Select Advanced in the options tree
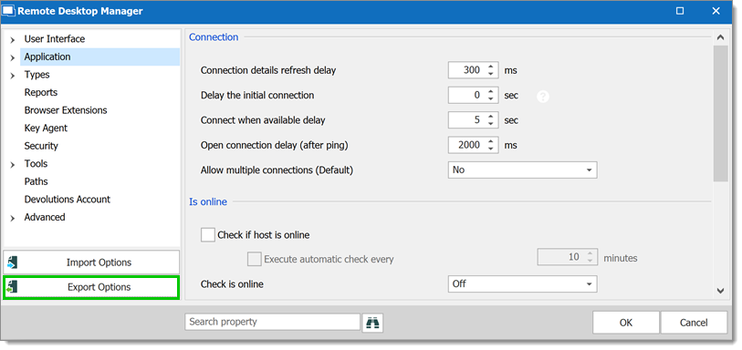 pyautogui.click(x=45, y=217)
